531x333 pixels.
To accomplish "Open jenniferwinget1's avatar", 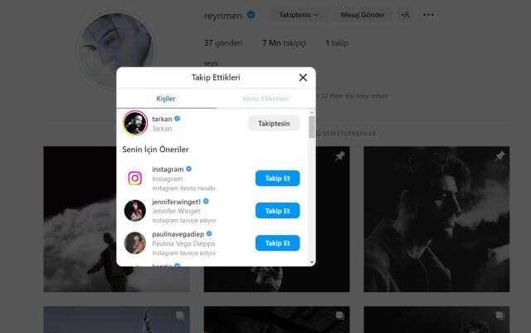I will [x=134, y=211].
